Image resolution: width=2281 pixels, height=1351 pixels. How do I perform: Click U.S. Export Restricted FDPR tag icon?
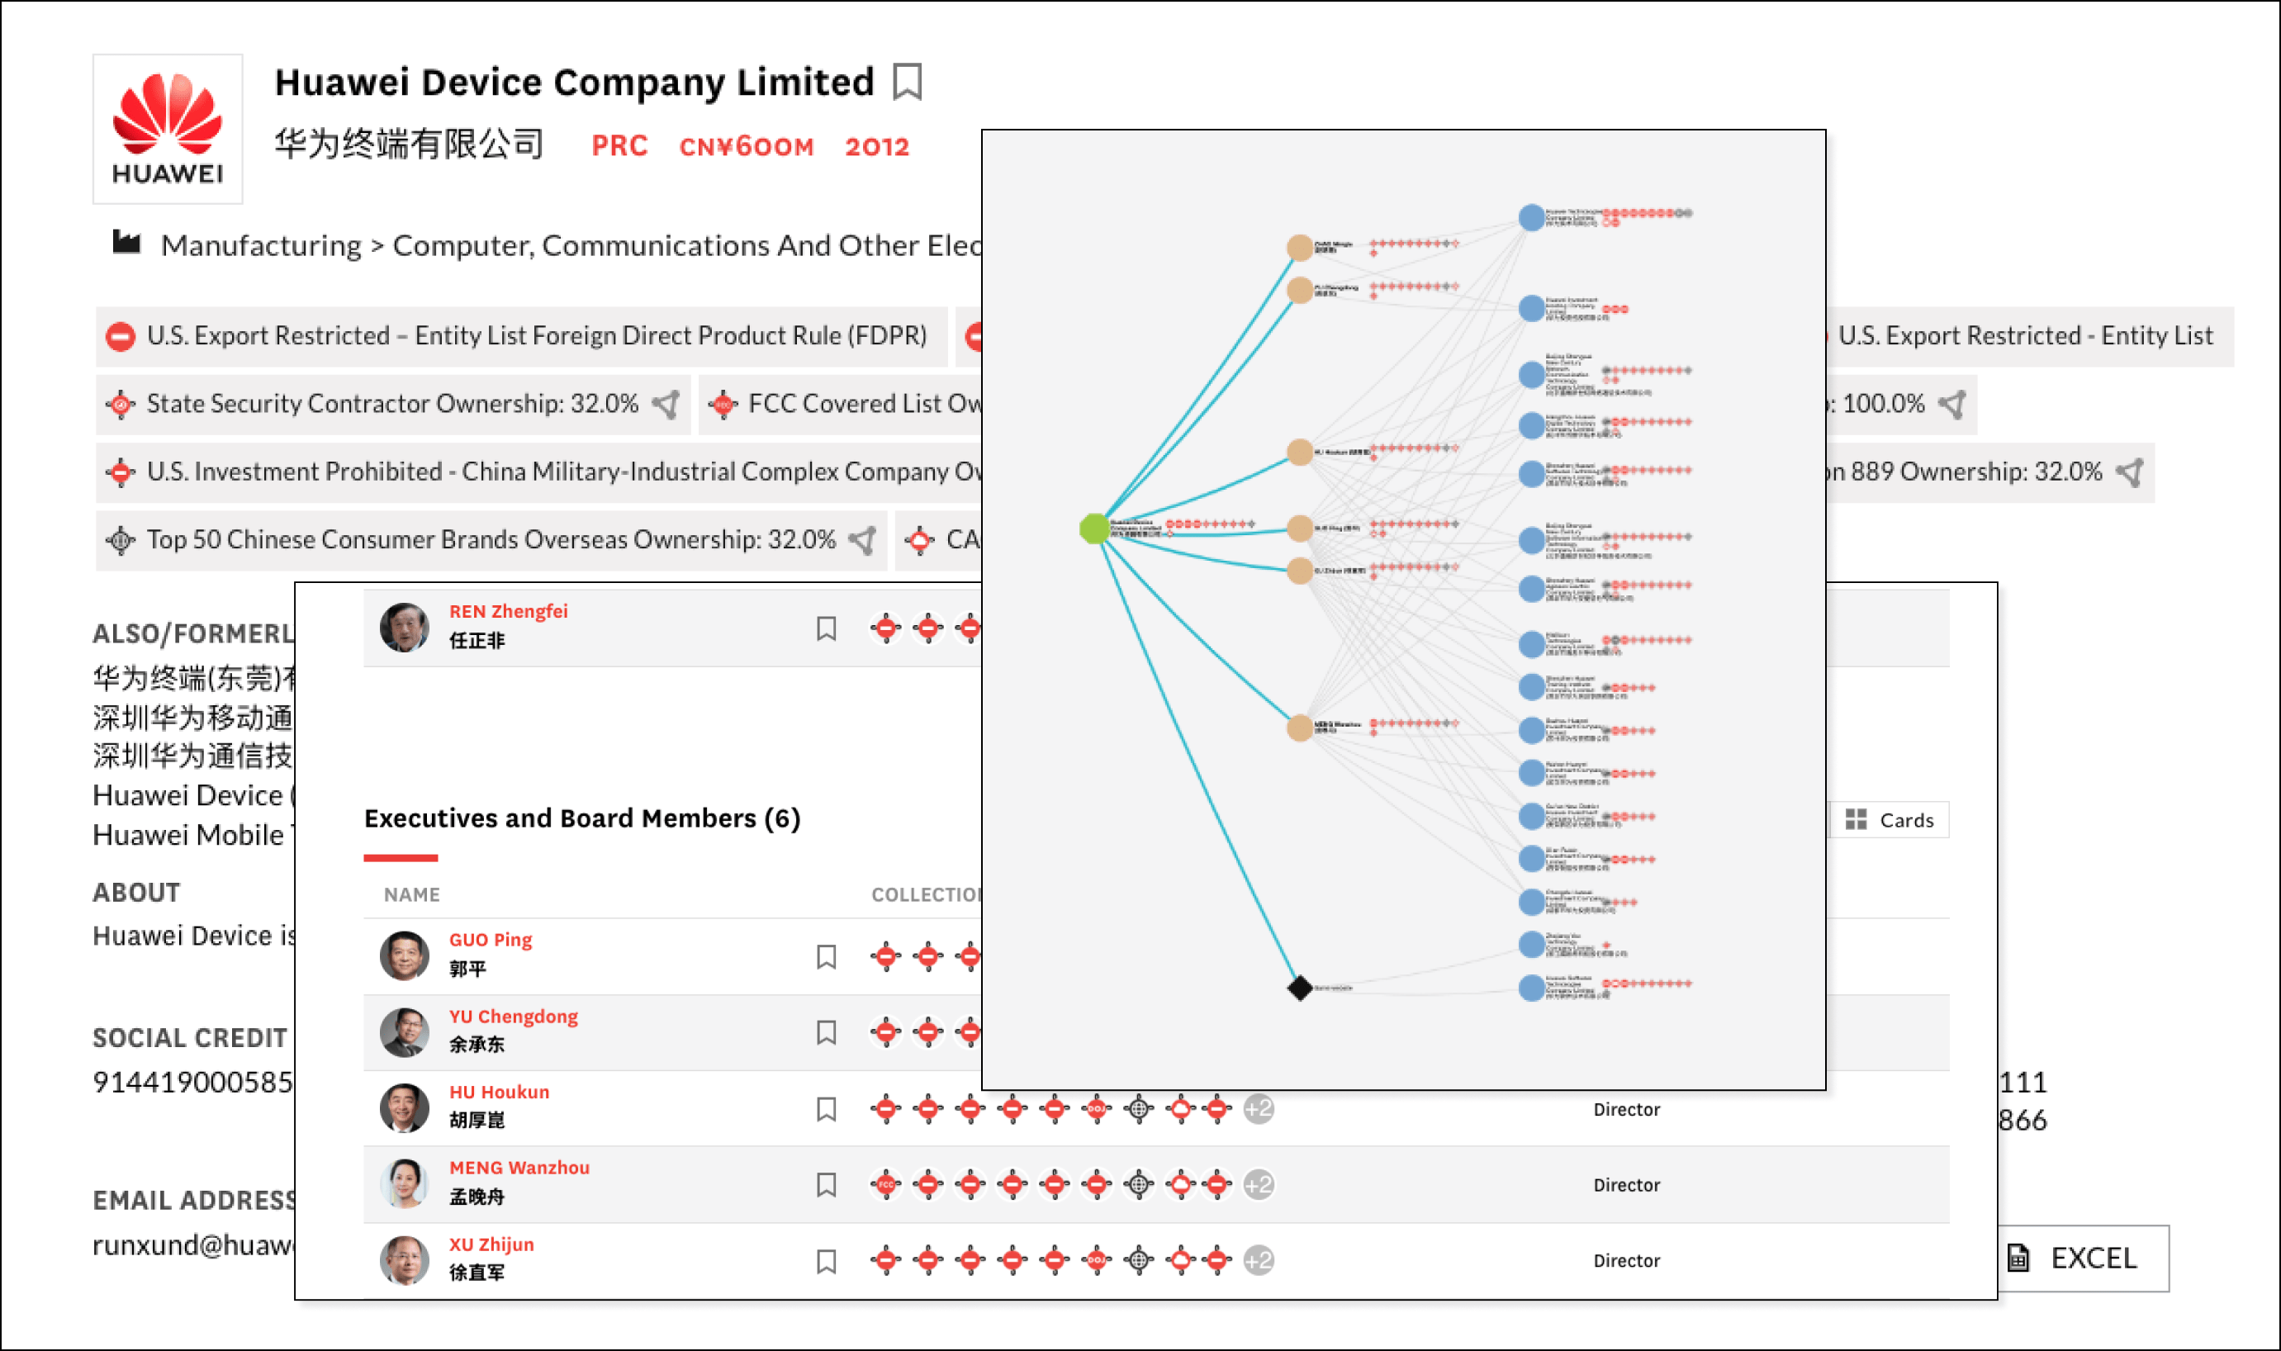[120, 336]
